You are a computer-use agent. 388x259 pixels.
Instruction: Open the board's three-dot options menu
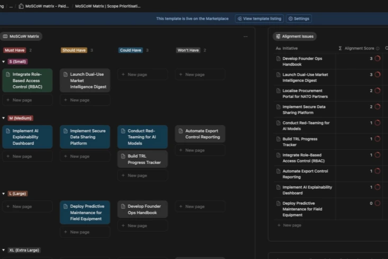point(245,37)
